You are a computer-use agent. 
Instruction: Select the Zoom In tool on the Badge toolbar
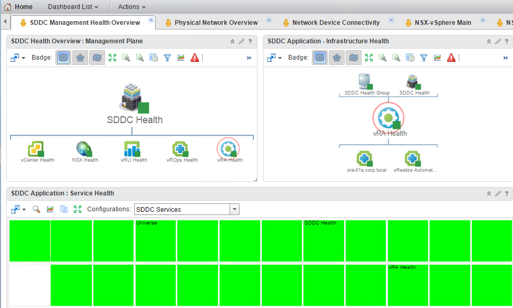click(x=126, y=58)
